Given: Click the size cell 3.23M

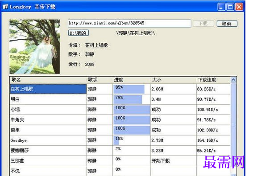Looking at the screenshot, I should point(174,151).
